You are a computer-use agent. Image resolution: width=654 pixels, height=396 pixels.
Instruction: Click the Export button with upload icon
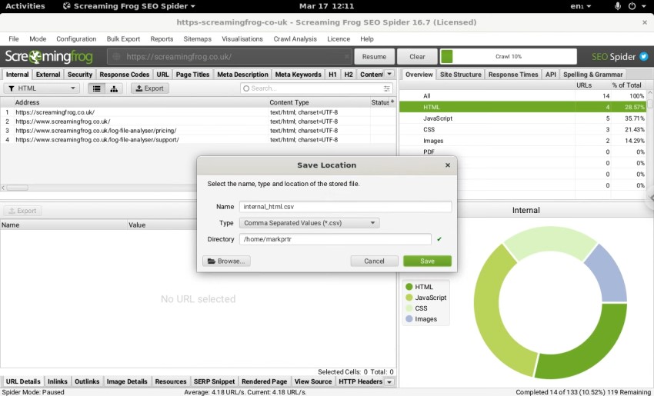point(149,88)
